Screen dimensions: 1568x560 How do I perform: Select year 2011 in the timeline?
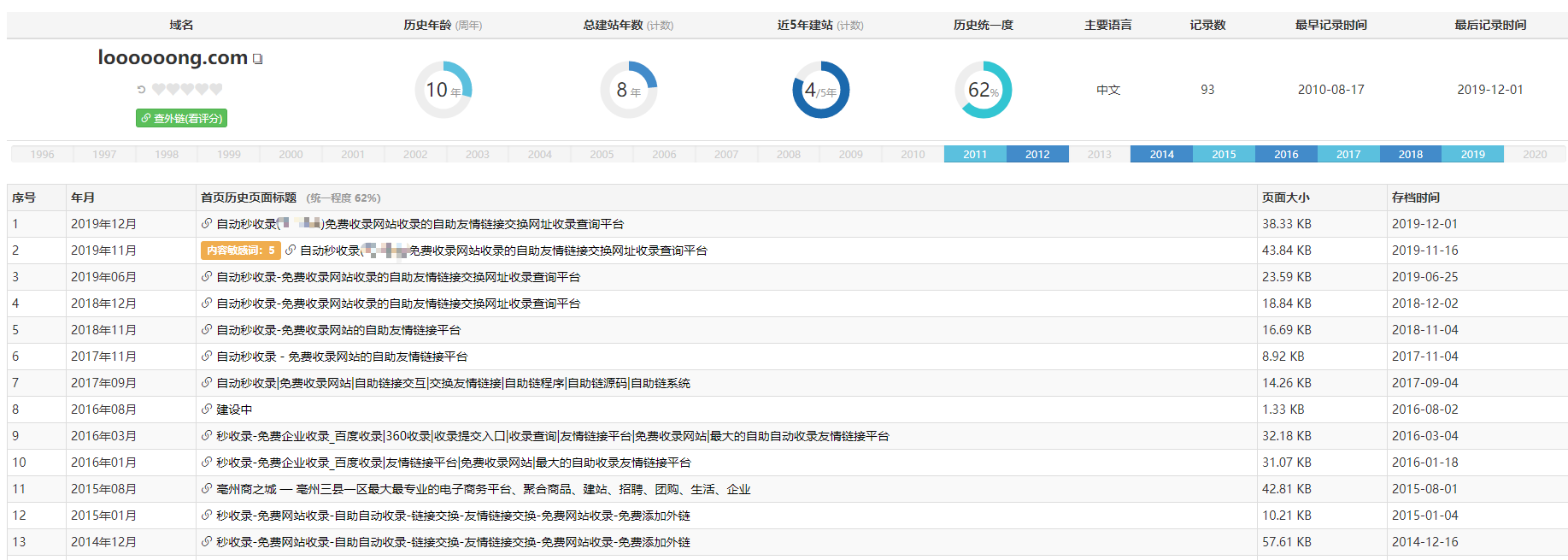(974, 155)
